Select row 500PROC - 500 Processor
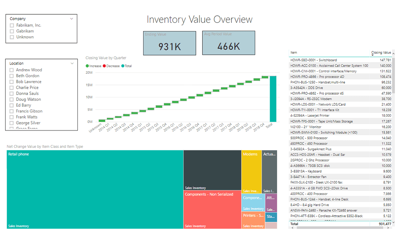The image size is (398, 240). [341, 138]
